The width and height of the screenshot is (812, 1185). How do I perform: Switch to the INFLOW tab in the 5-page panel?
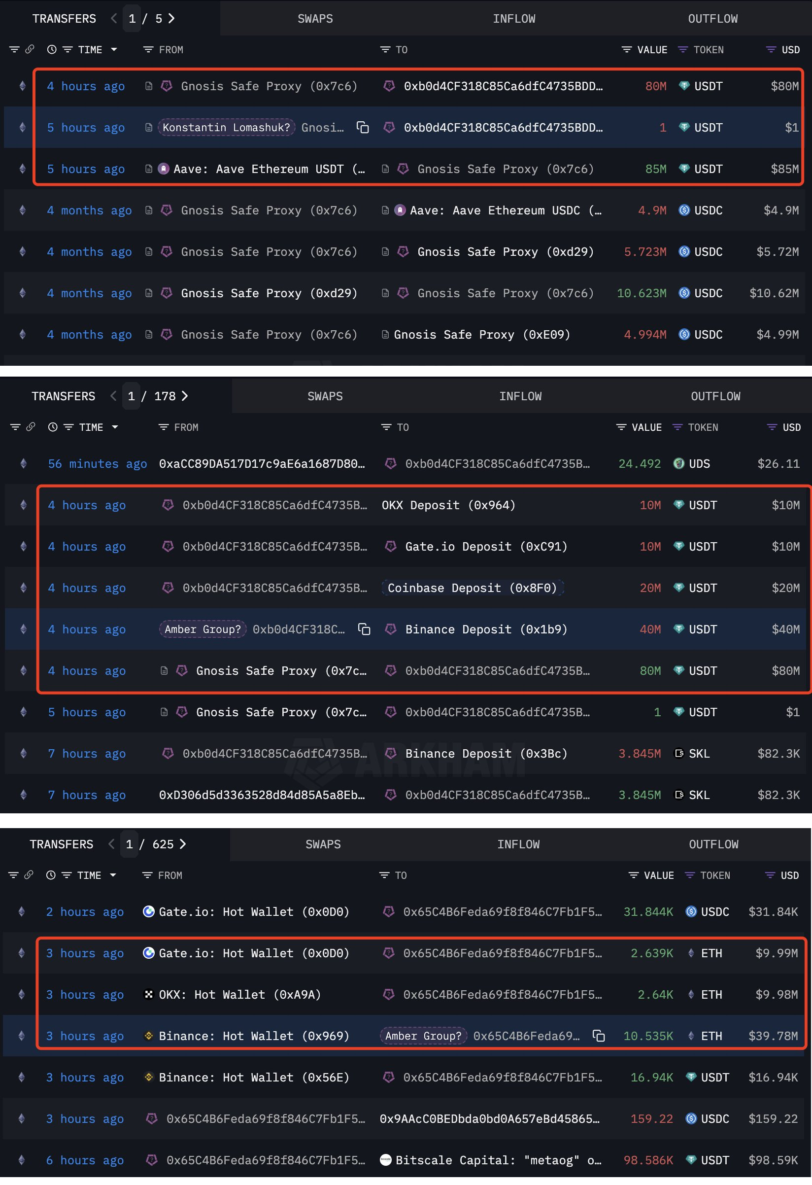click(514, 19)
